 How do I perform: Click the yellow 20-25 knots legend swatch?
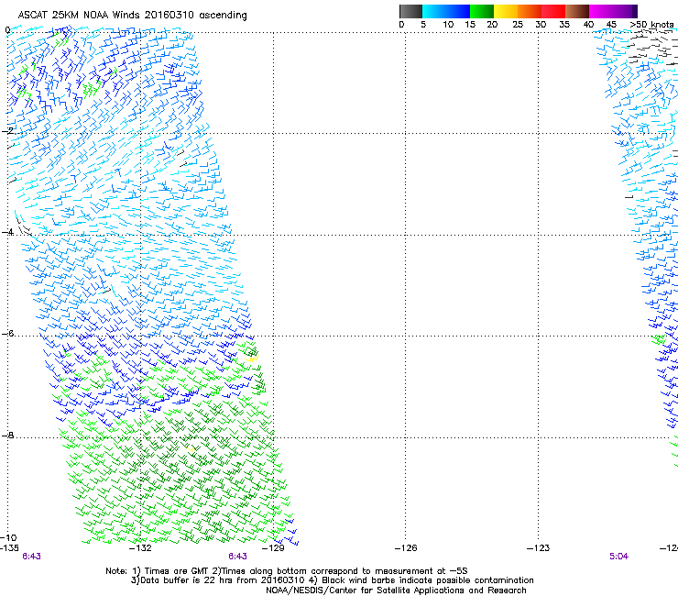[506, 11]
